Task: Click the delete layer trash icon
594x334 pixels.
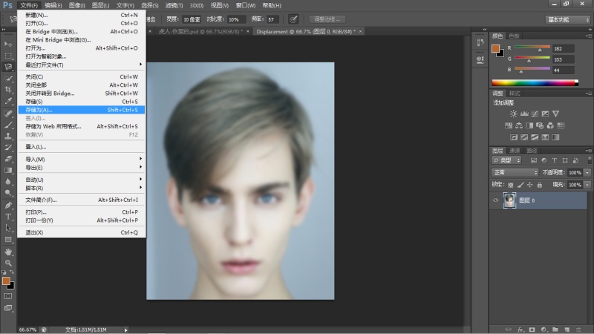Action: tap(578, 330)
